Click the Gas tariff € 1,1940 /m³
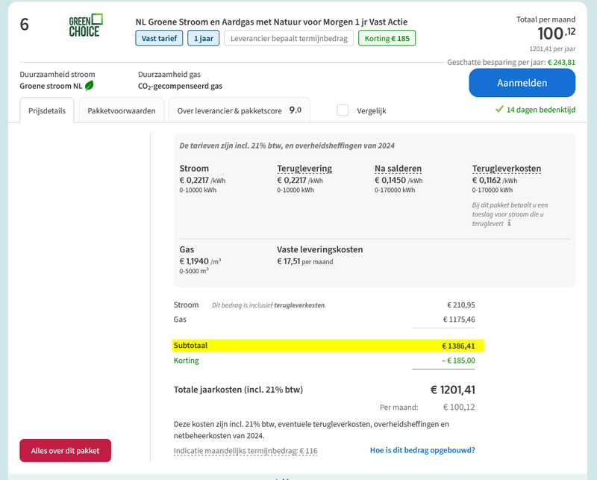Screen dimensions: 597x480 coord(200,261)
